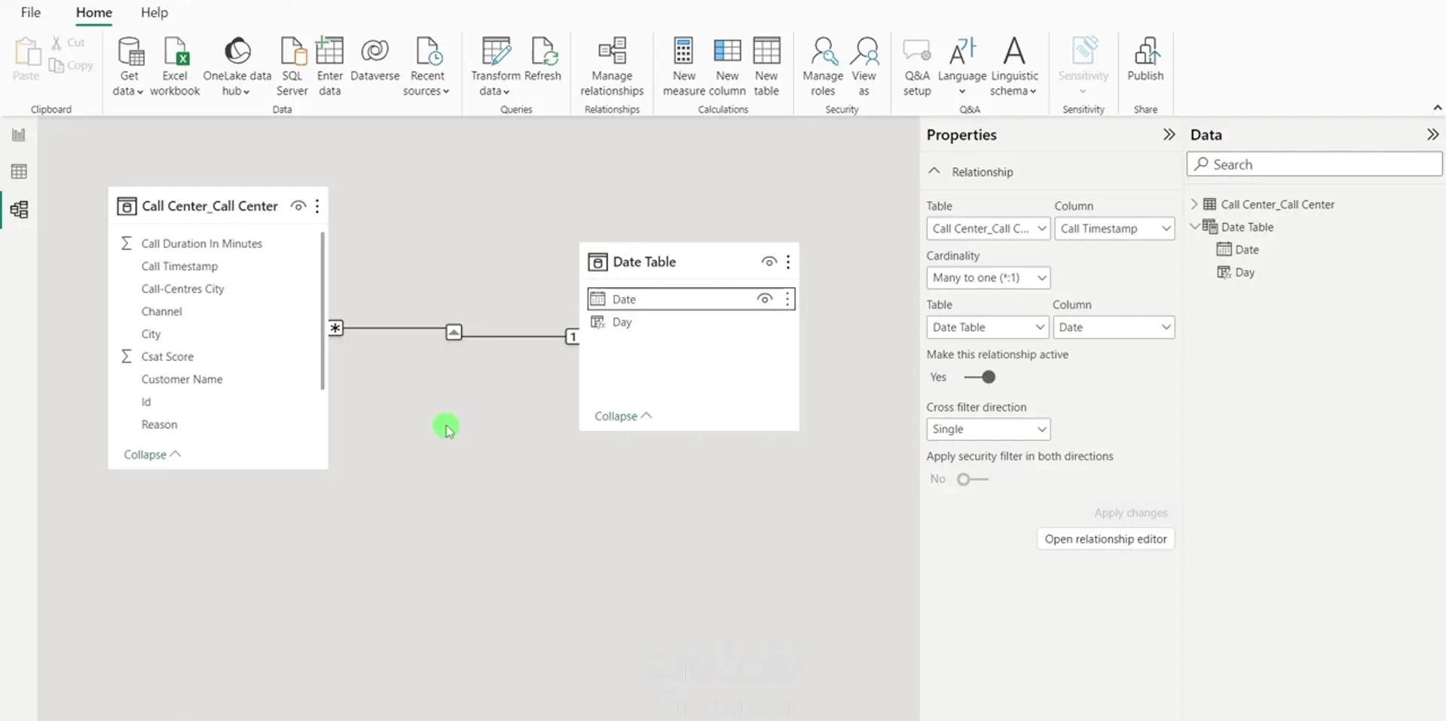
Task: Collapse the ribbon
Action: click(x=1437, y=108)
